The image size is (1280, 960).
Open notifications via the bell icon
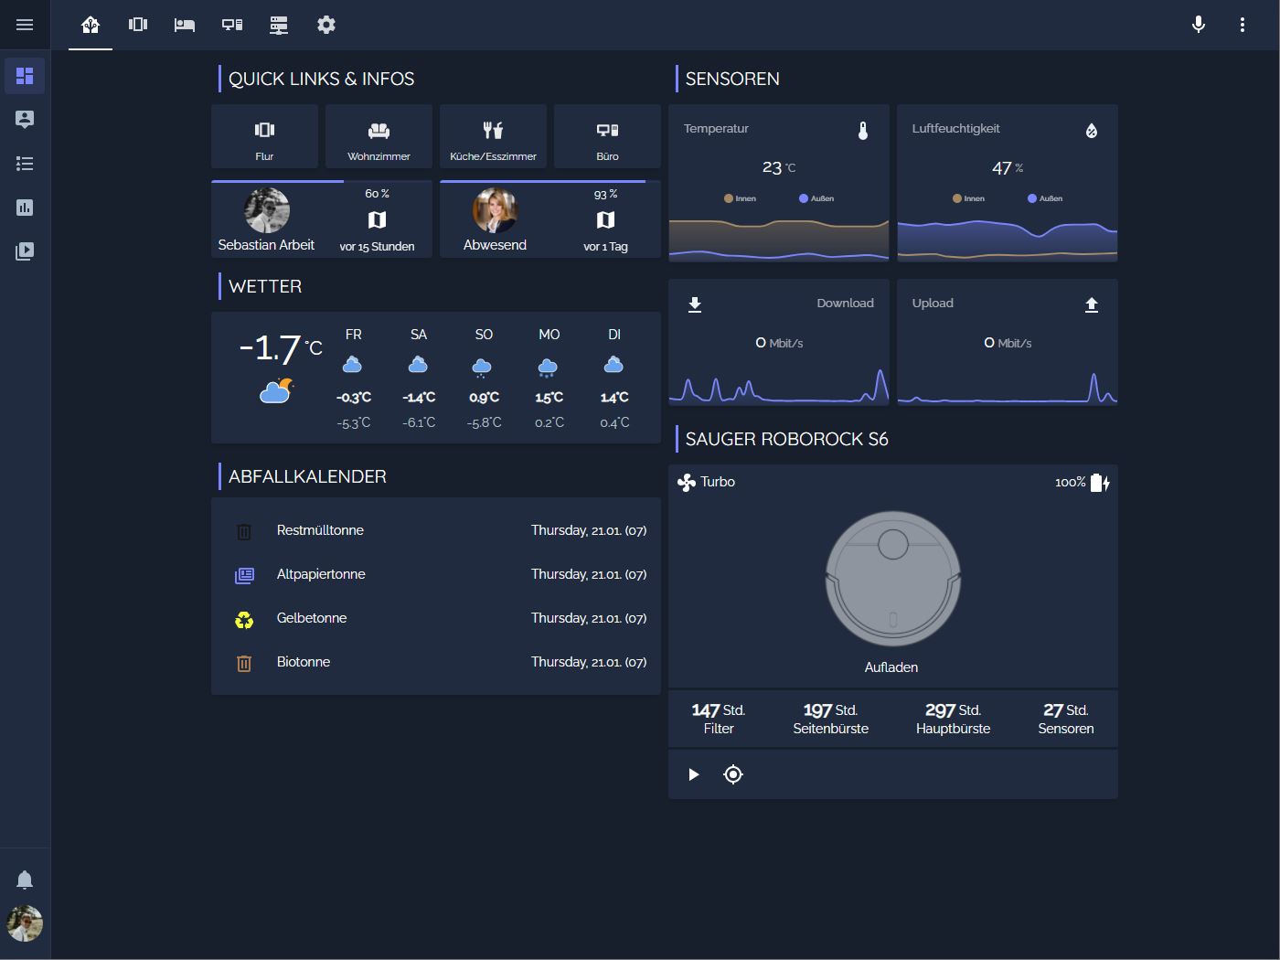click(25, 879)
